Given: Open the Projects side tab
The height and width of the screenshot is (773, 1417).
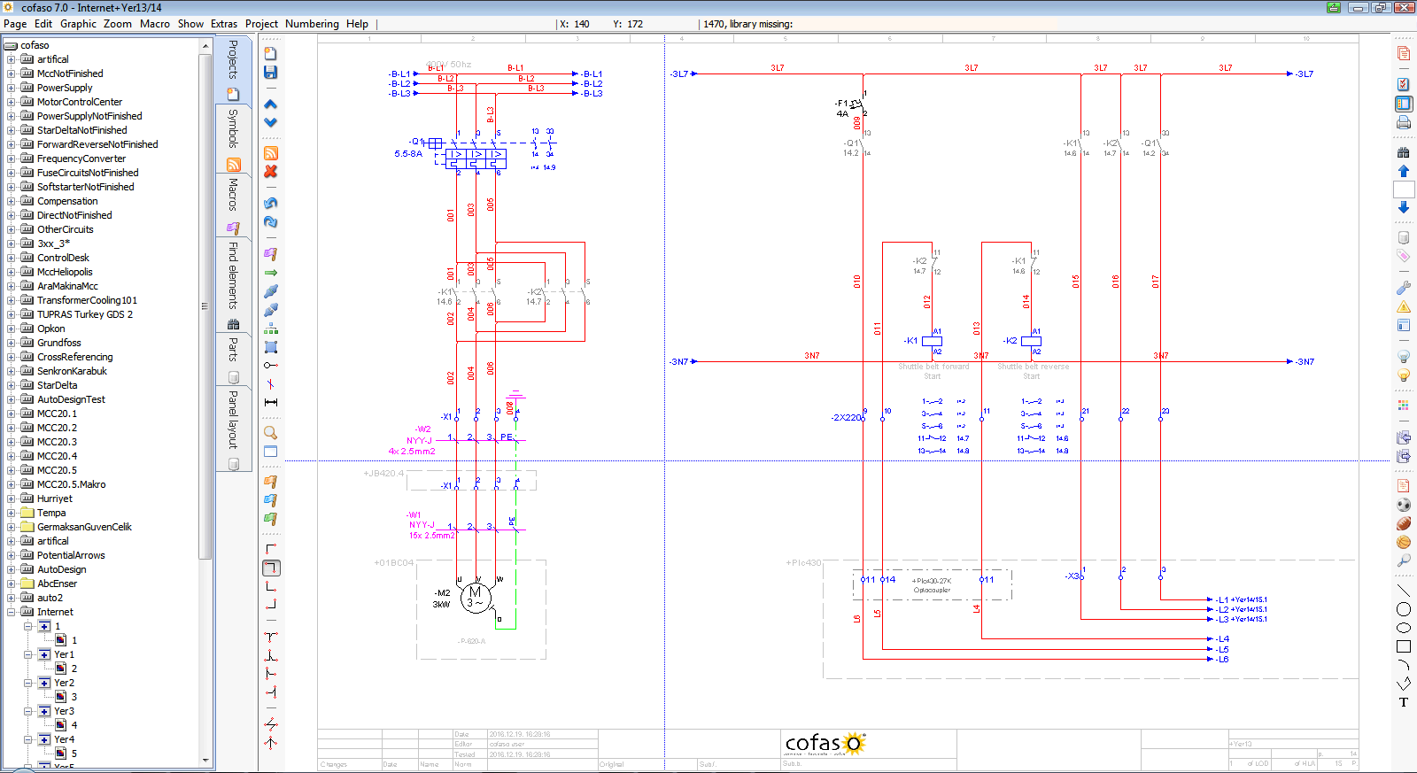Looking at the screenshot, I should click(x=233, y=70).
